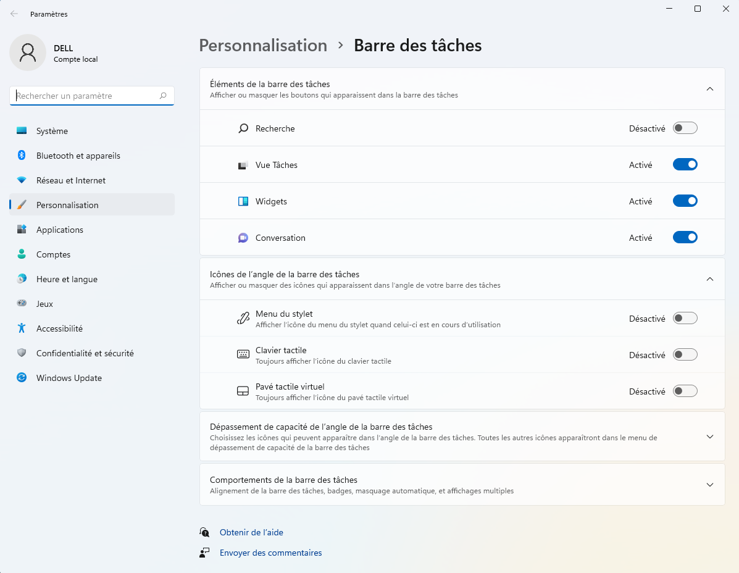Click the Bluetooth icon in sidebar
739x573 pixels.
point(22,155)
